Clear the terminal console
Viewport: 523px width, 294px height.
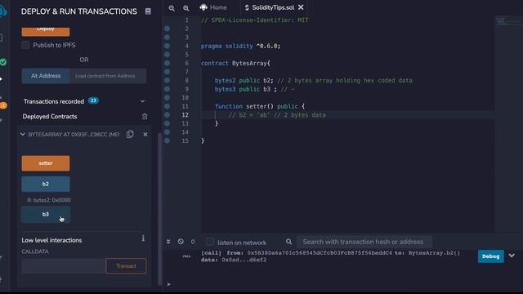pyautogui.click(x=181, y=242)
